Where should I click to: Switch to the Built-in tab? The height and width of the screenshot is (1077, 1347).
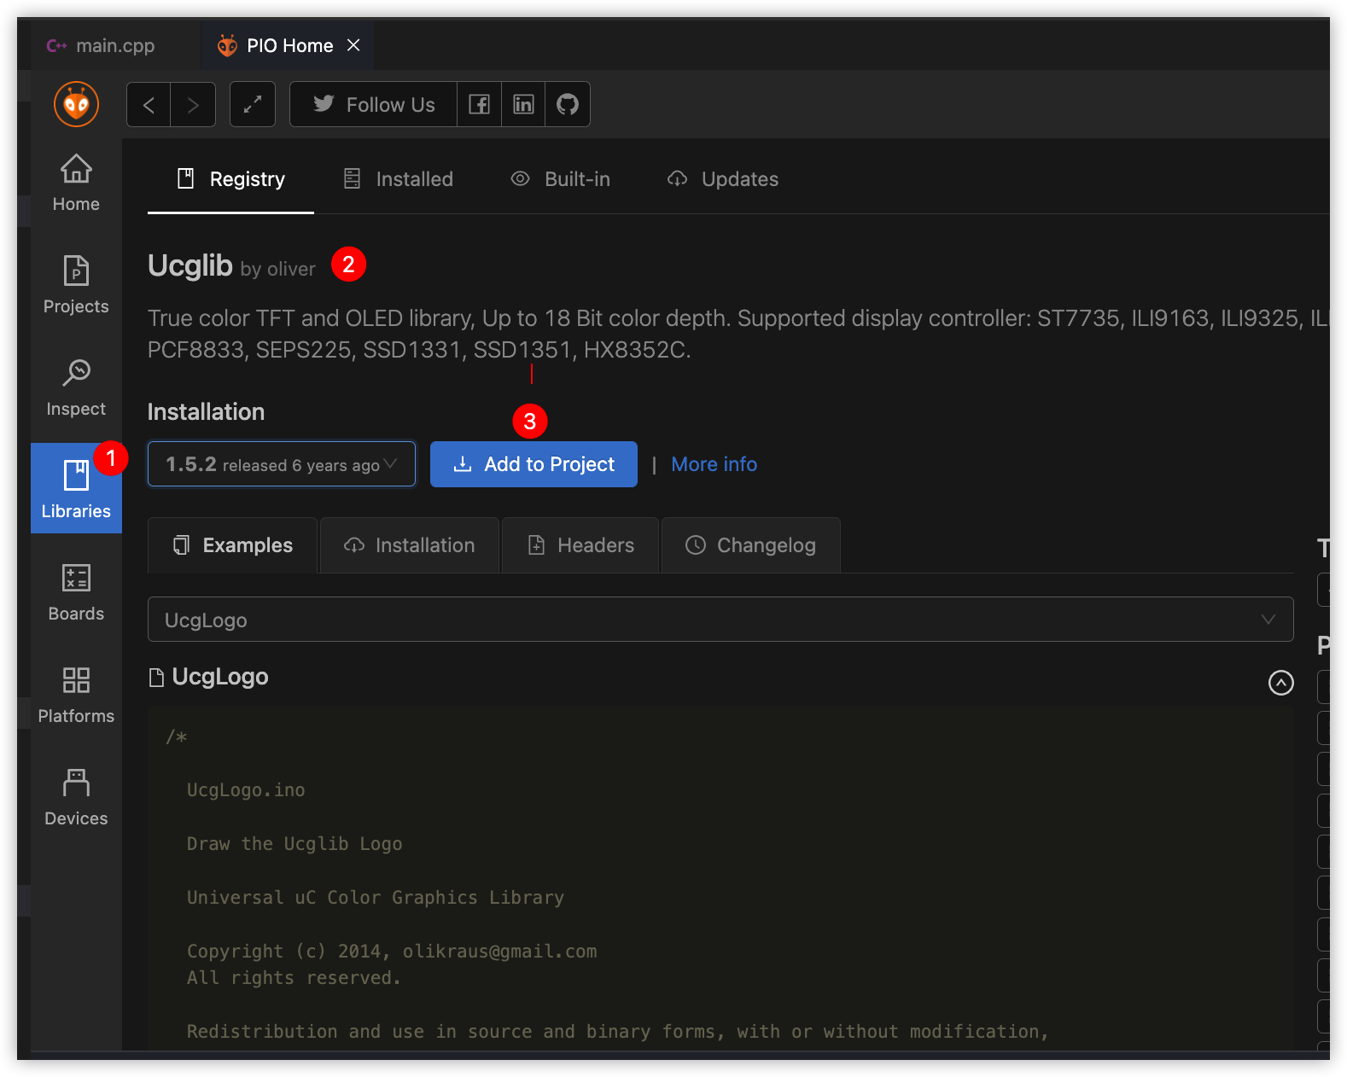point(560,179)
